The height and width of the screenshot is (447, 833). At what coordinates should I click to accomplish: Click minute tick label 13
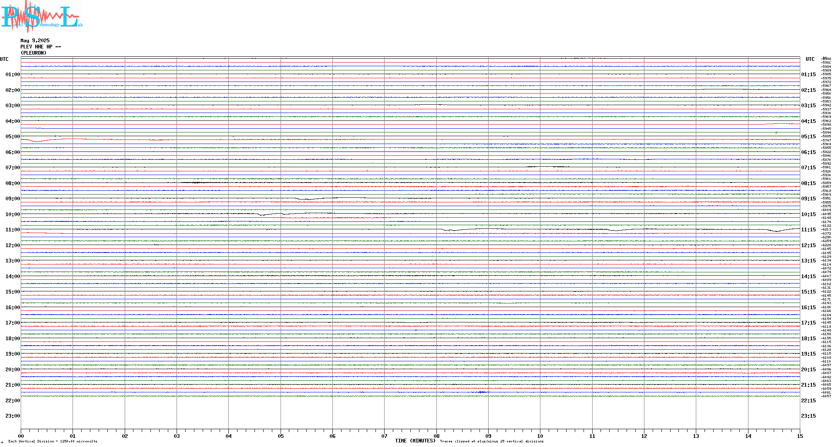point(696,436)
